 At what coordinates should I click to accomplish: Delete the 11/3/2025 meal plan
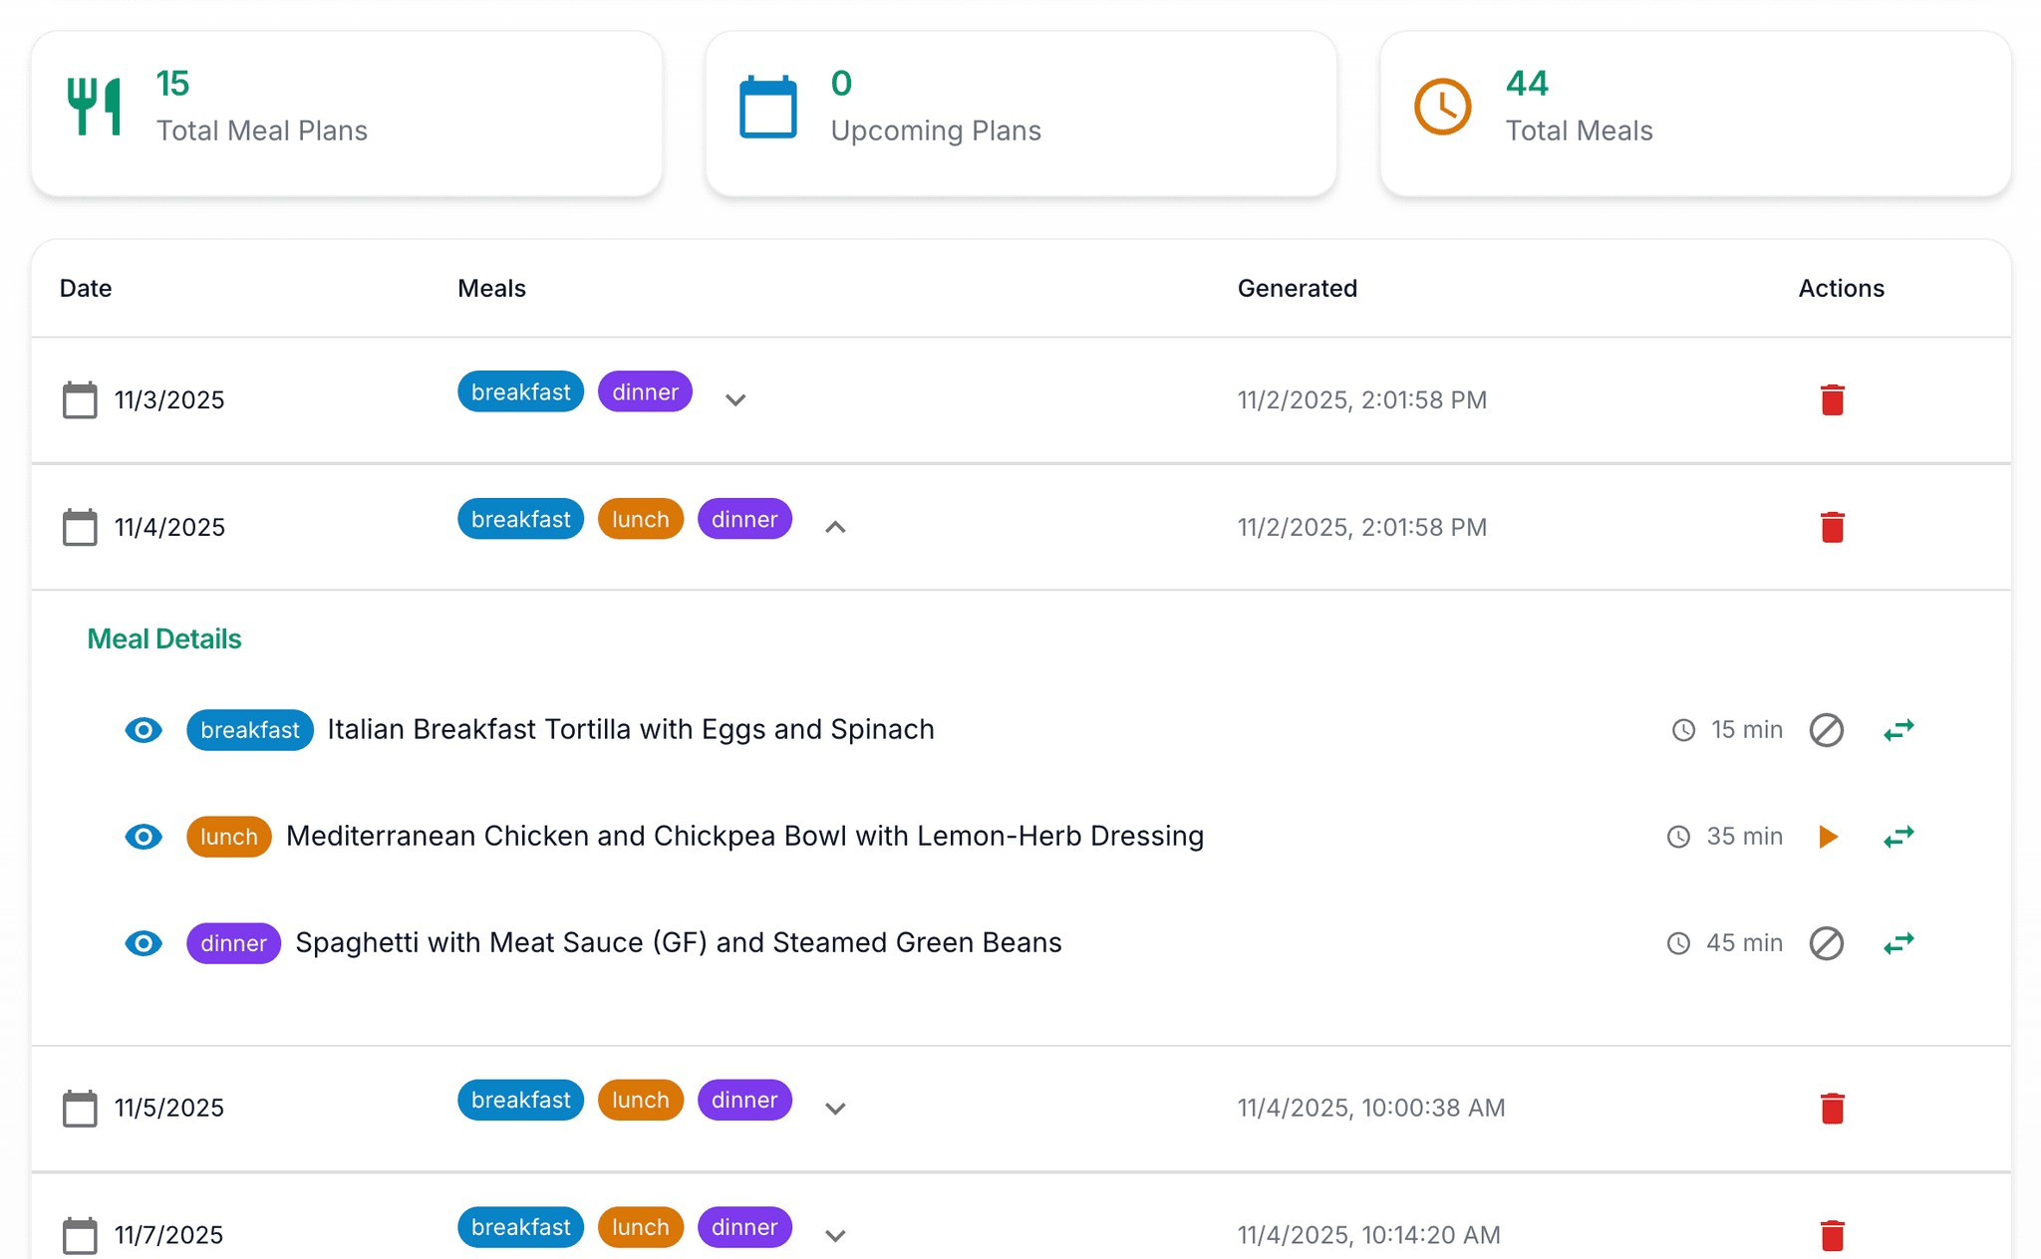pyautogui.click(x=1833, y=399)
